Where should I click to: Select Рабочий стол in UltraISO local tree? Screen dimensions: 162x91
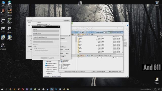pos(65,62)
